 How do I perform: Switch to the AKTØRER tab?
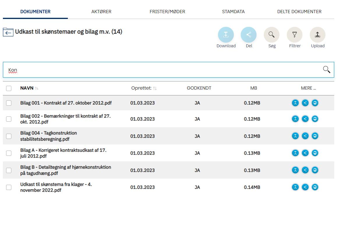coord(101,12)
